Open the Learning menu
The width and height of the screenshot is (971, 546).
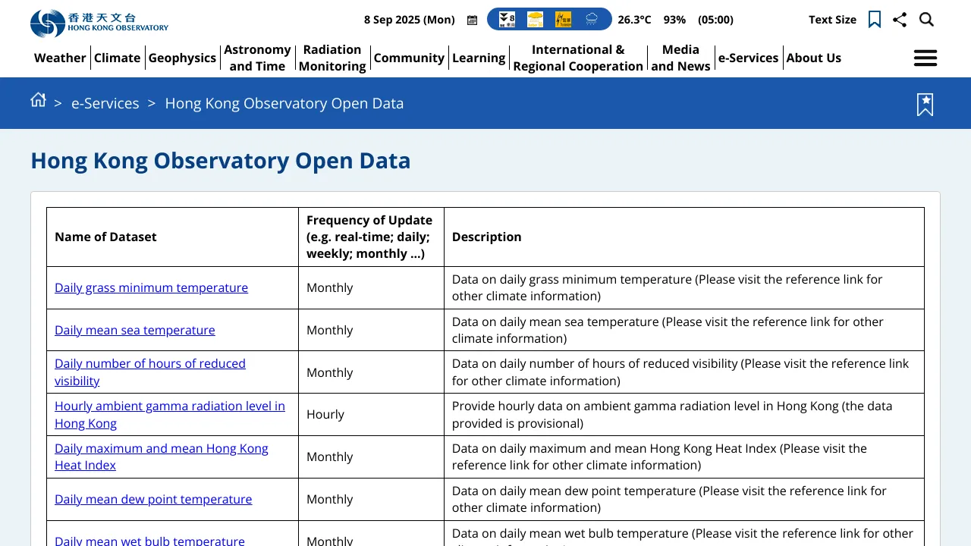pyautogui.click(x=479, y=58)
